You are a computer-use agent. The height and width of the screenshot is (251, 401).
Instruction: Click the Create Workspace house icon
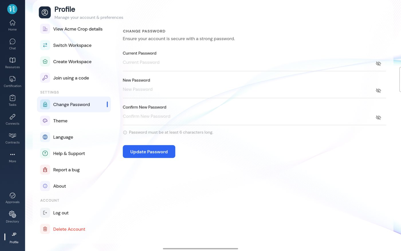click(45, 62)
